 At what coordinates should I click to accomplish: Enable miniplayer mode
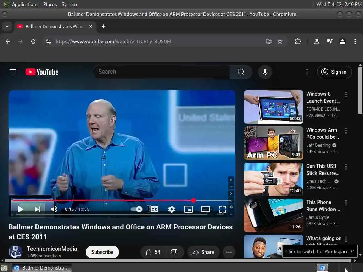189,209
